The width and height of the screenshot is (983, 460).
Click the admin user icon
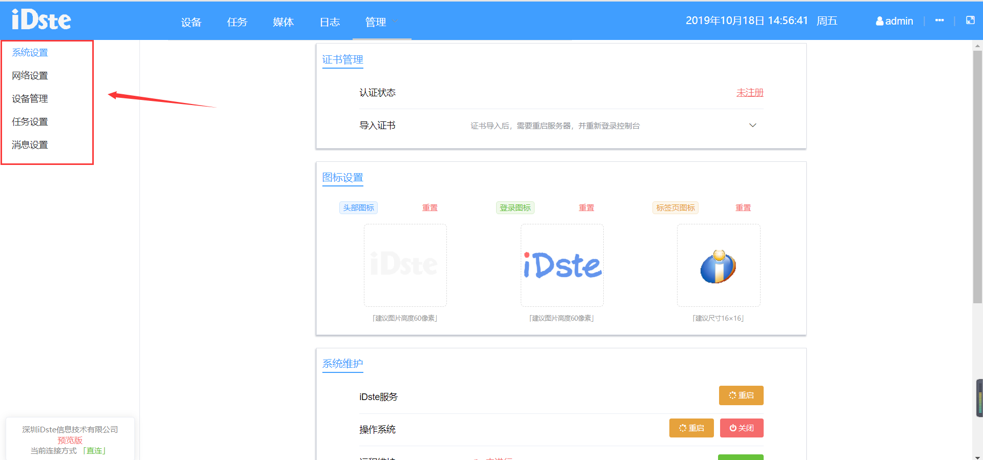879,21
